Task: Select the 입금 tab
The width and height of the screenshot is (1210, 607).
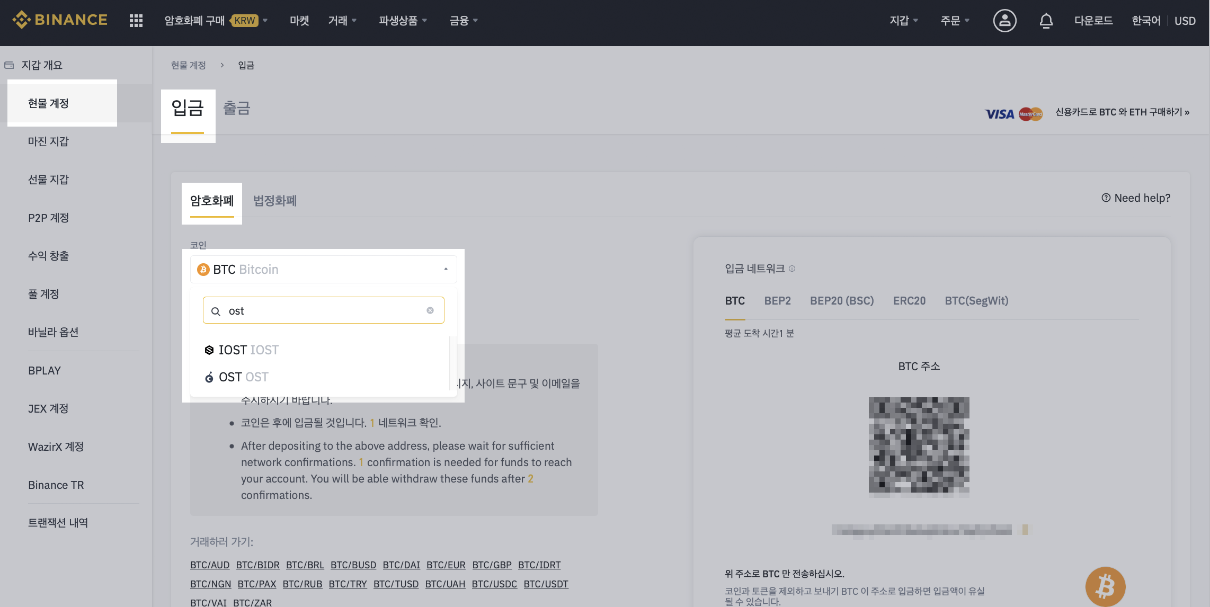Action: (188, 108)
